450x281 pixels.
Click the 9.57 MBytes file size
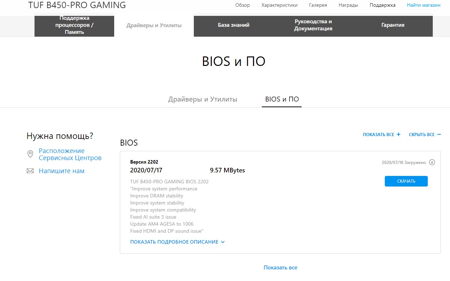[227, 170]
